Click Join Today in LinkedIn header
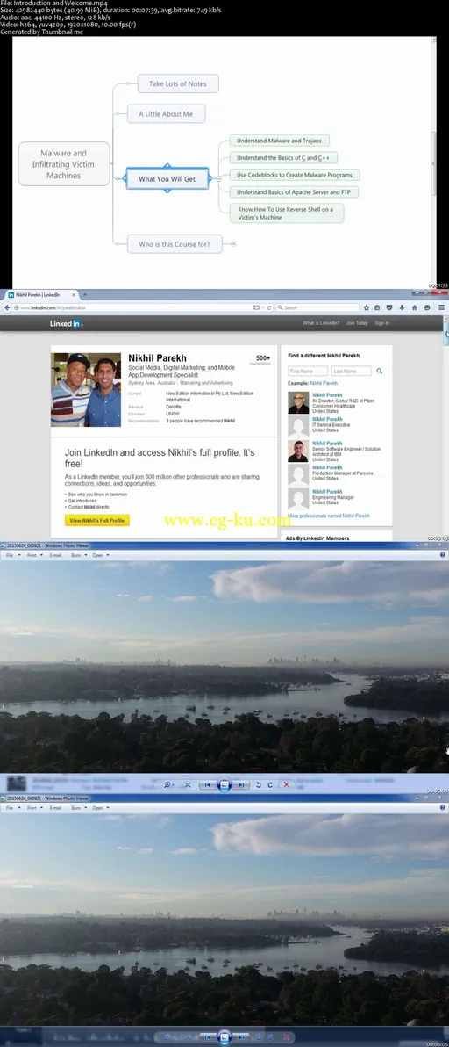This screenshot has height=1047, width=449. (356, 323)
